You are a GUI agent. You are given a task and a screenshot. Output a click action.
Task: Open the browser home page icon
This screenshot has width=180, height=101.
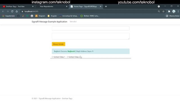(17, 12)
